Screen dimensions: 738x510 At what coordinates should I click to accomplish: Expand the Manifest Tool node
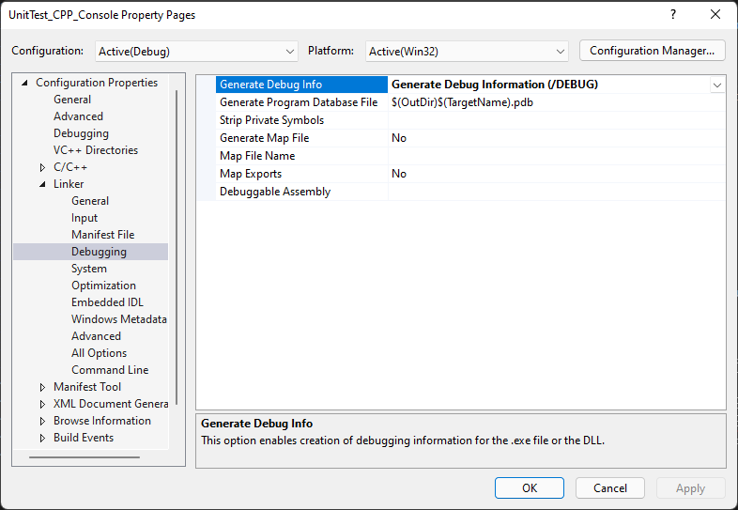[x=42, y=387]
